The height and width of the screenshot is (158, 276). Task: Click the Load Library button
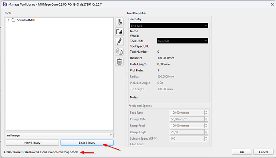(87, 143)
